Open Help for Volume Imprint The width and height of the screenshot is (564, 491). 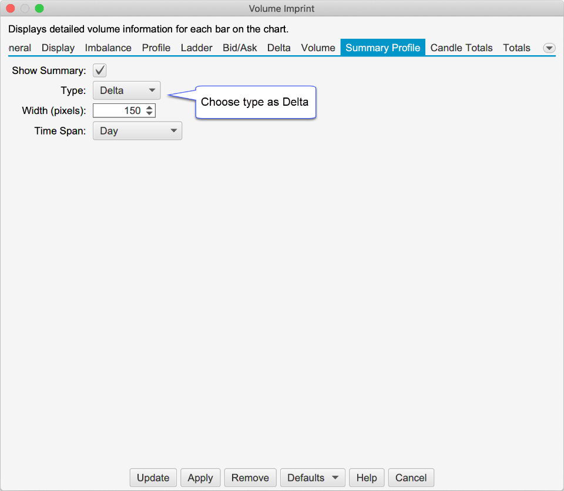(x=367, y=477)
